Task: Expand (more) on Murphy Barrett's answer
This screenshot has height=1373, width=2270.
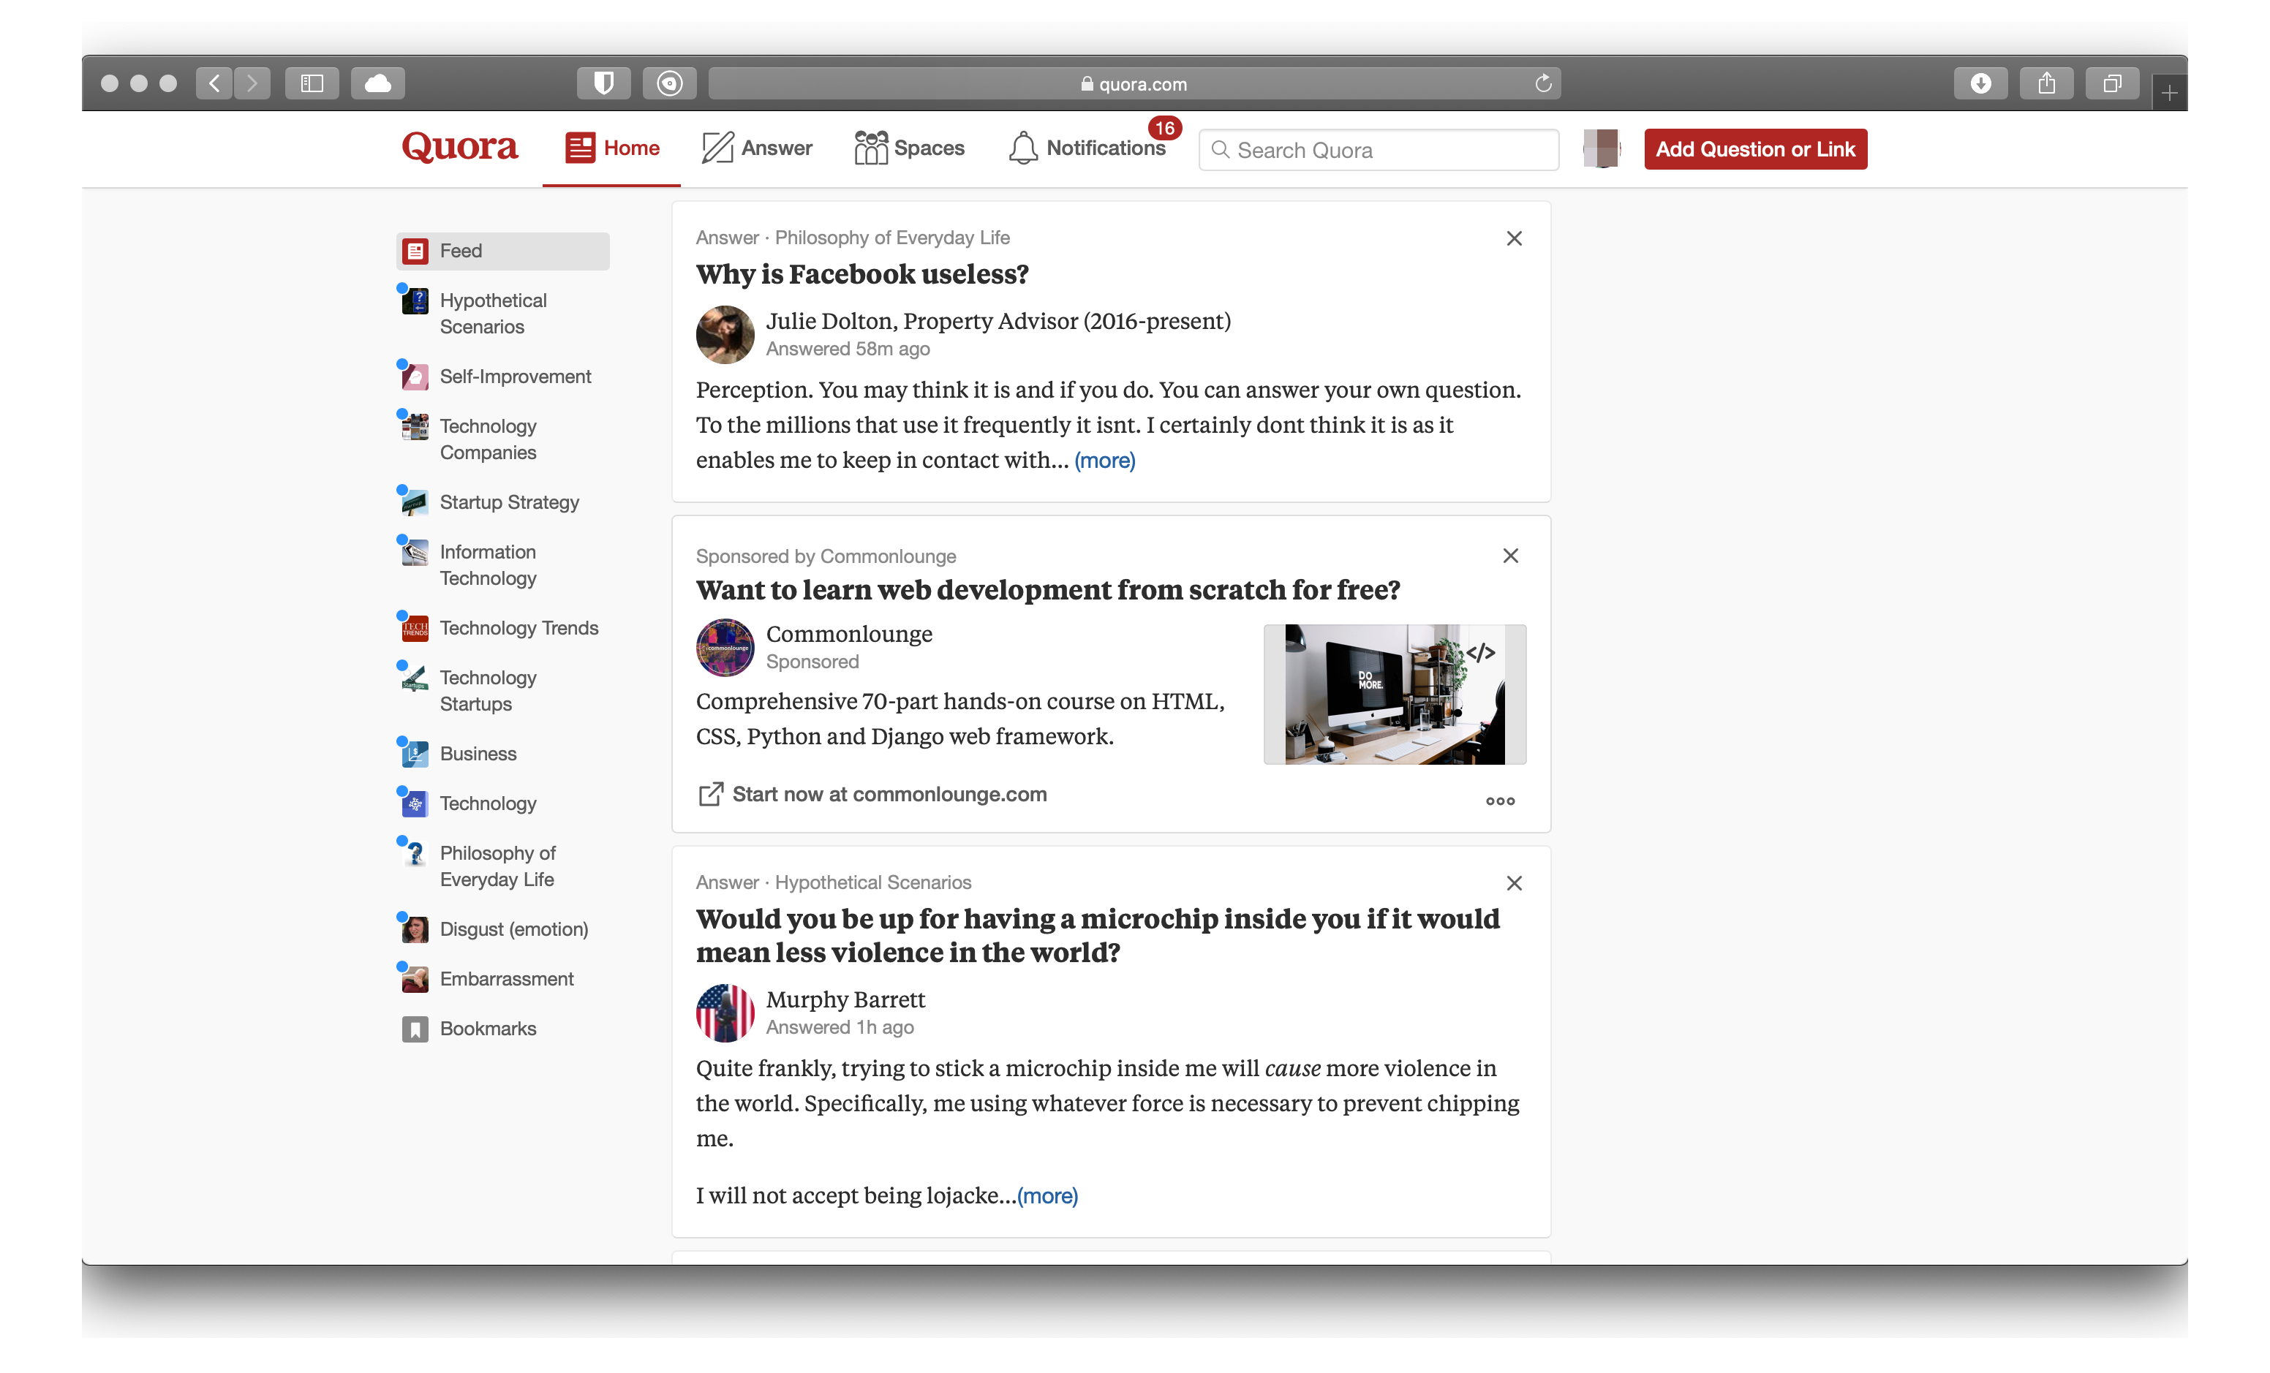Action: (x=1047, y=1195)
